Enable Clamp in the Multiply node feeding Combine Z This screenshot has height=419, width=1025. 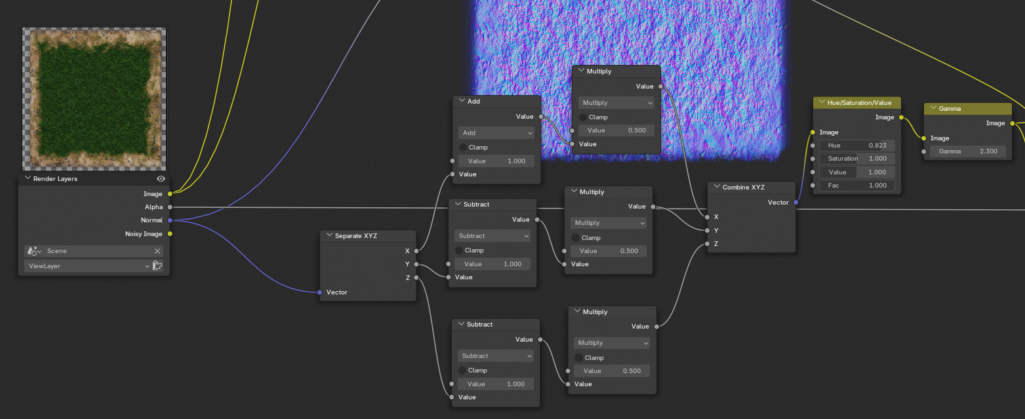tap(579, 358)
